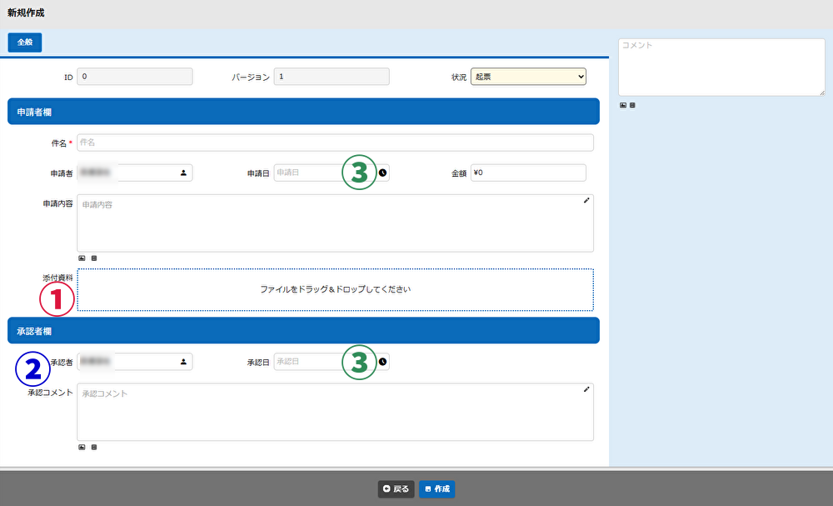833x506 pixels.
Task: Click the 金額 field showing ¥0
Action: [x=528, y=173]
